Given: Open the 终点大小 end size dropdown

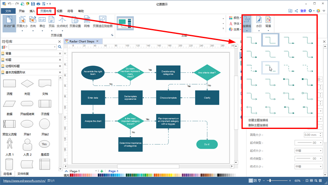Looking at the screenshot, I should pyautogui.click(x=309, y=167).
